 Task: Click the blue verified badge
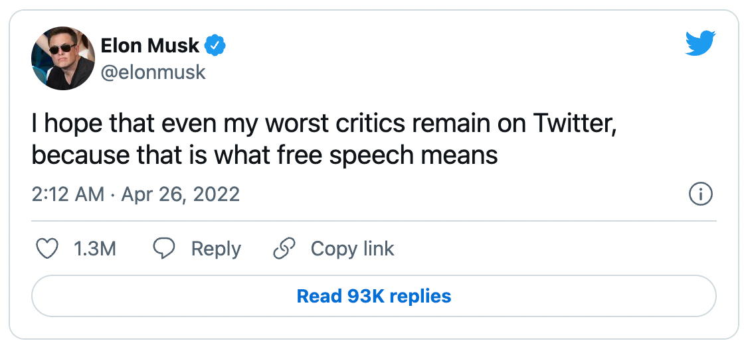coord(216,46)
